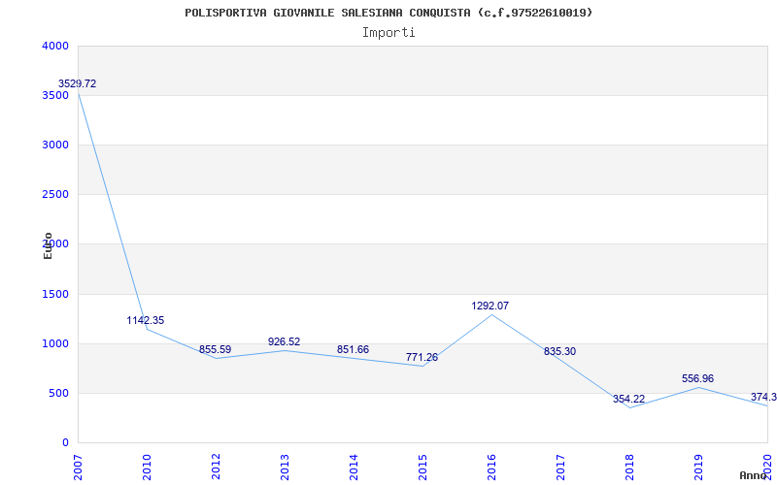This screenshot has height=485, width=777.
Task: Click the final value label 374.3
Action: tap(763, 397)
